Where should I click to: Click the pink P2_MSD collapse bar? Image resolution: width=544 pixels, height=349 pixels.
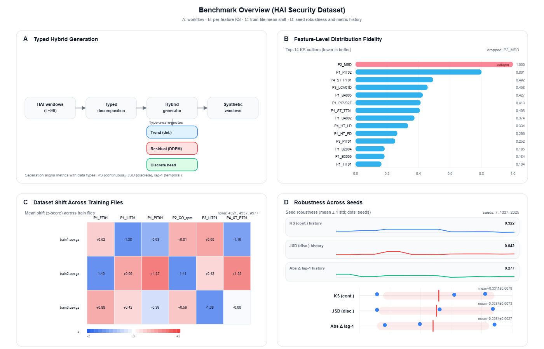tap(434, 64)
